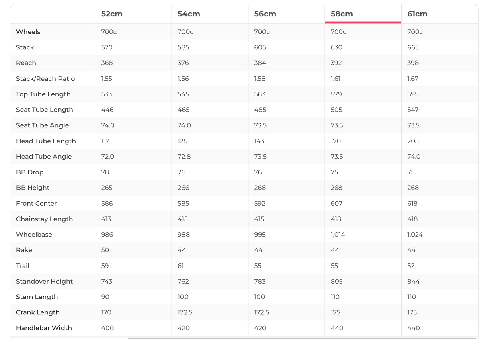
Task: Click the 844 standover height value
Action: click(413, 281)
